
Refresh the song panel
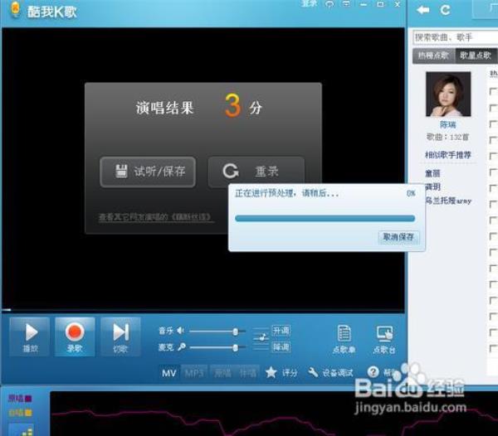click(445, 10)
